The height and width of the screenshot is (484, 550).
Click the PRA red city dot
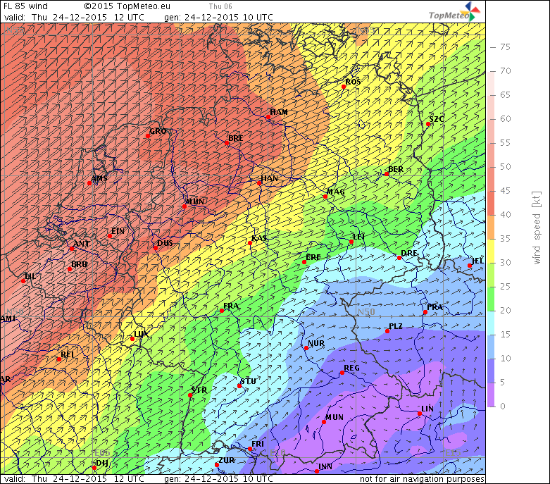click(425, 312)
